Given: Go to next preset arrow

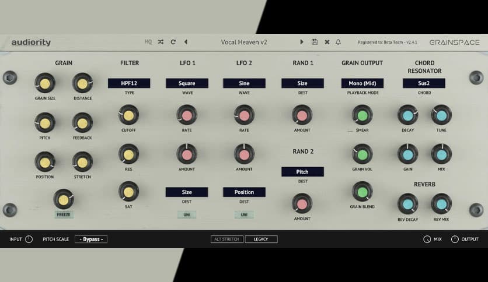Looking at the screenshot, I should point(301,42).
